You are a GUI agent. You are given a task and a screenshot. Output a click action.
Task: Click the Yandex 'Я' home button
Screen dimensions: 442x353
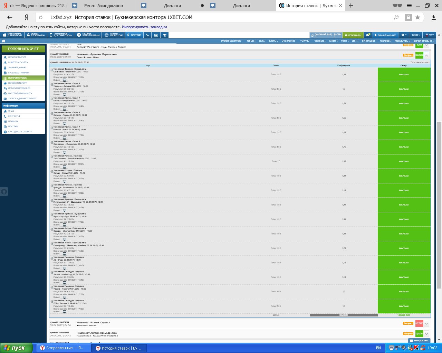pos(26,17)
